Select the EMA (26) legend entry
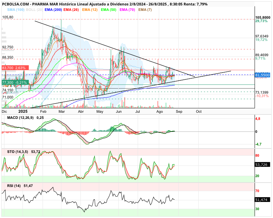This screenshot has height=218, width=273. (x=71, y=10)
